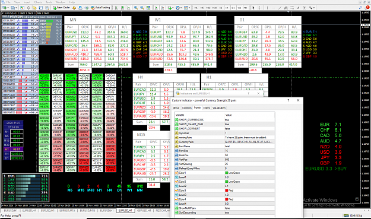The image size is (371, 219).
Task: Select the Cursor arrow tool
Action: (x=253, y=8)
